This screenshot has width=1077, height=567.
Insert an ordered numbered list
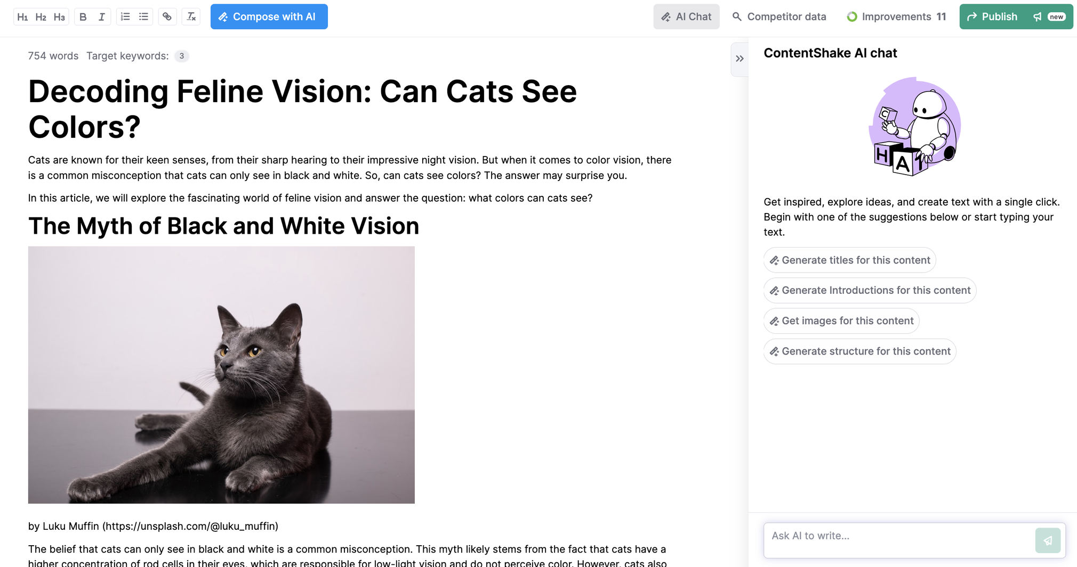pos(125,17)
